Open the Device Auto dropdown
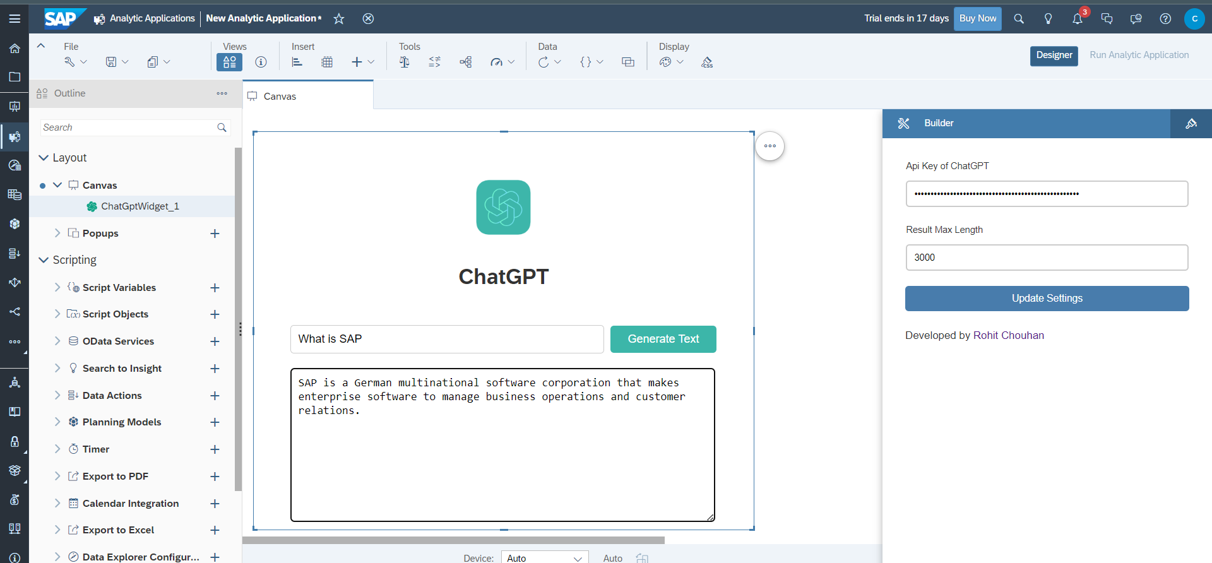 [545, 558]
